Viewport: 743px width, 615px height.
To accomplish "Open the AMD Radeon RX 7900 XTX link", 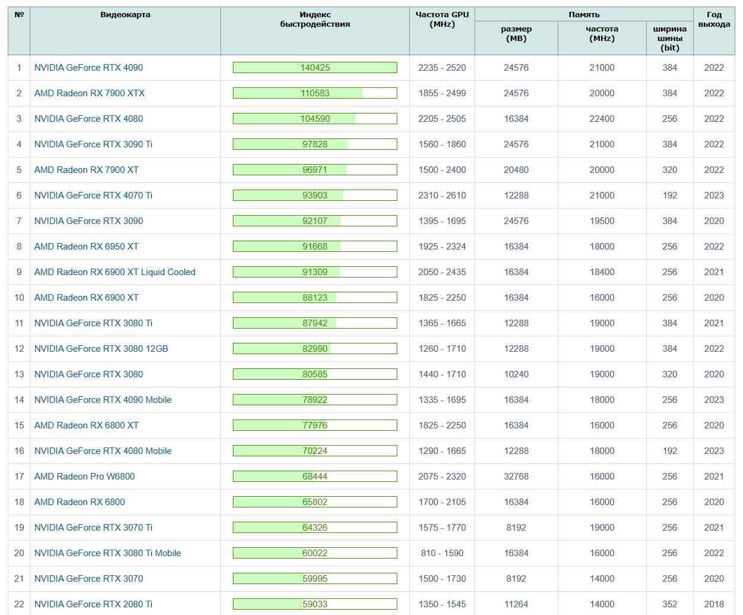I will [90, 93].
